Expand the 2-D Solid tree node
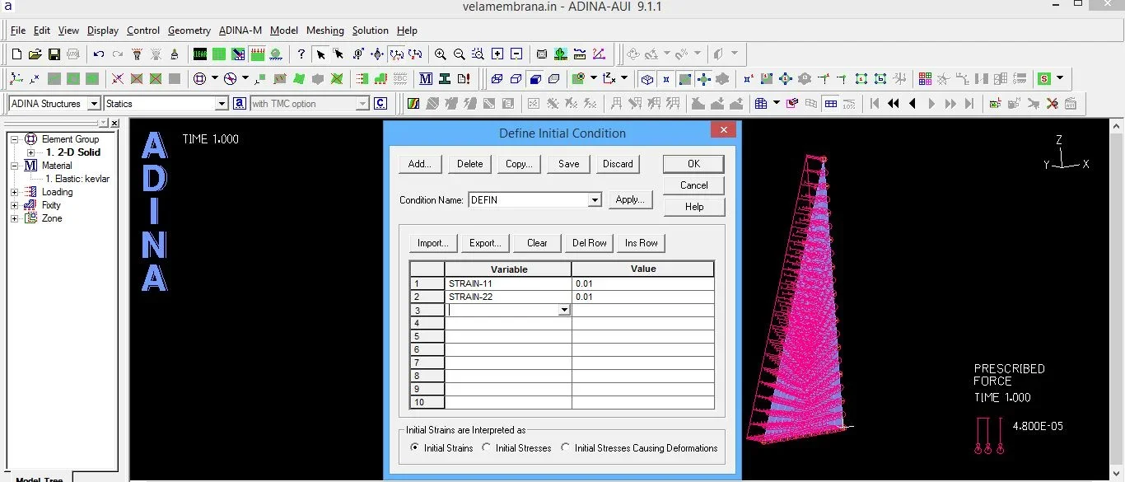Image resolution: width=1125 pixels, height=482 pixels. click(31, 152)
